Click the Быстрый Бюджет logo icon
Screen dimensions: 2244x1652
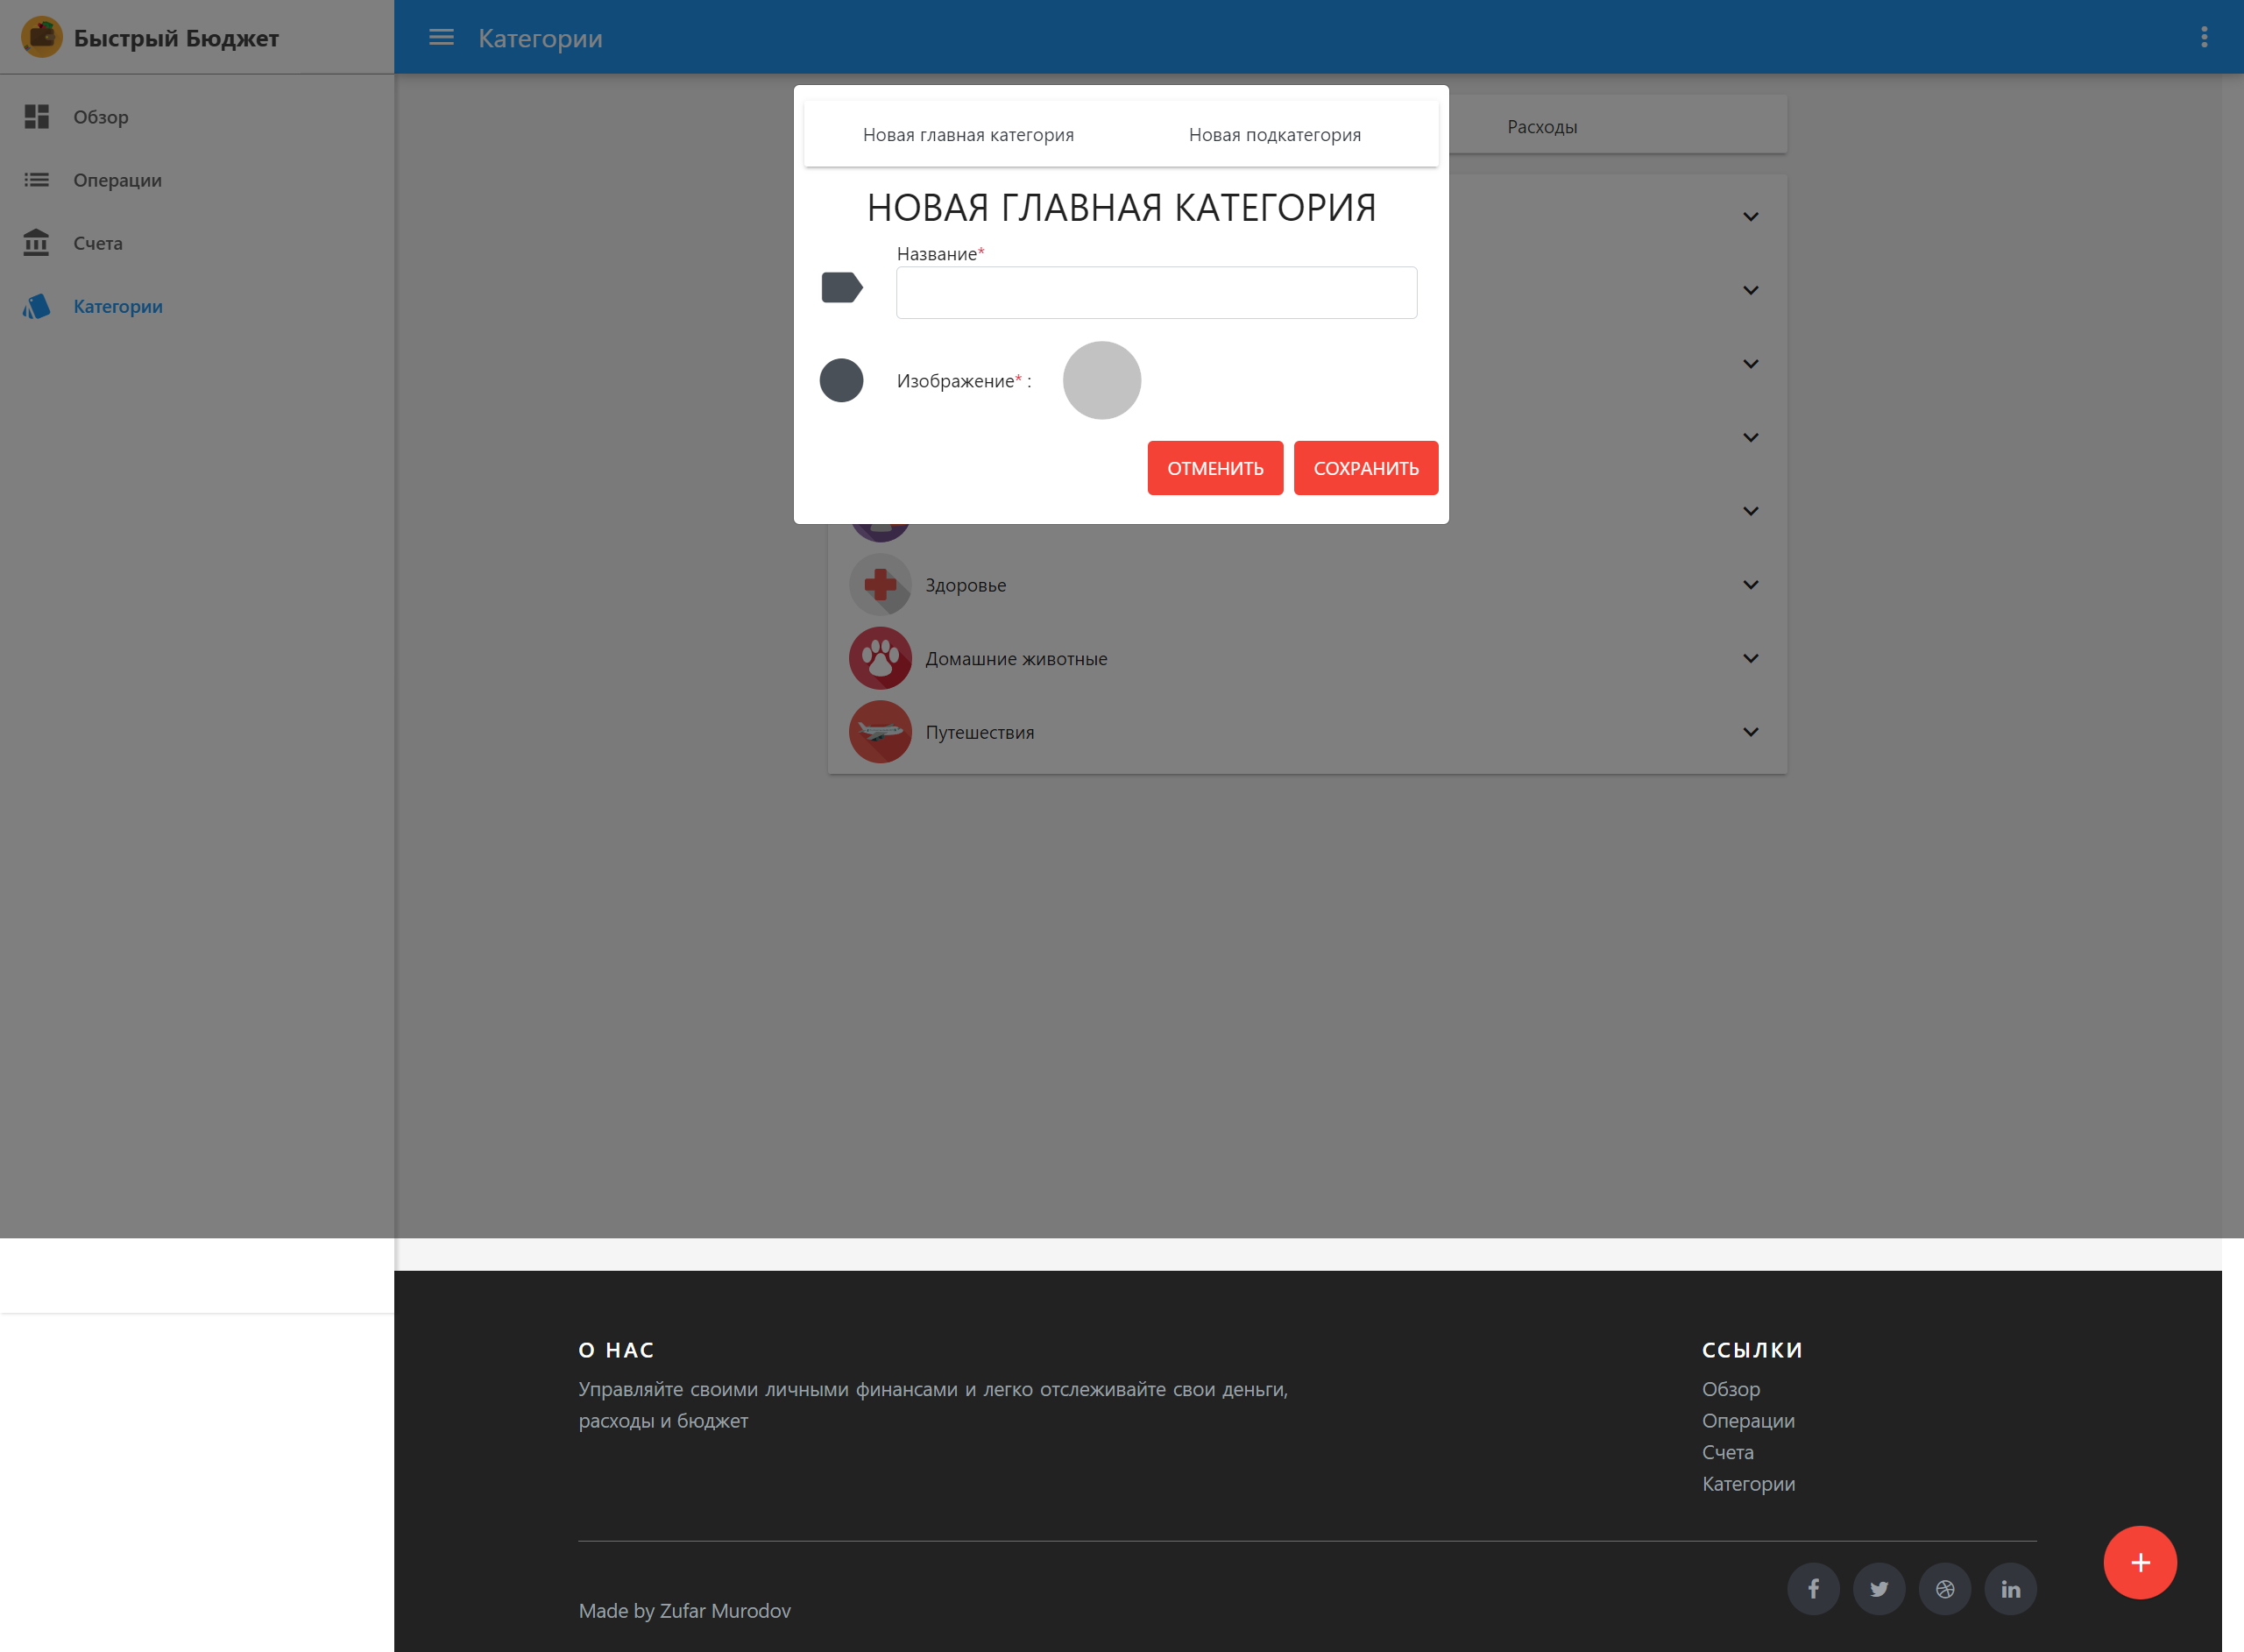pos(41,37)
